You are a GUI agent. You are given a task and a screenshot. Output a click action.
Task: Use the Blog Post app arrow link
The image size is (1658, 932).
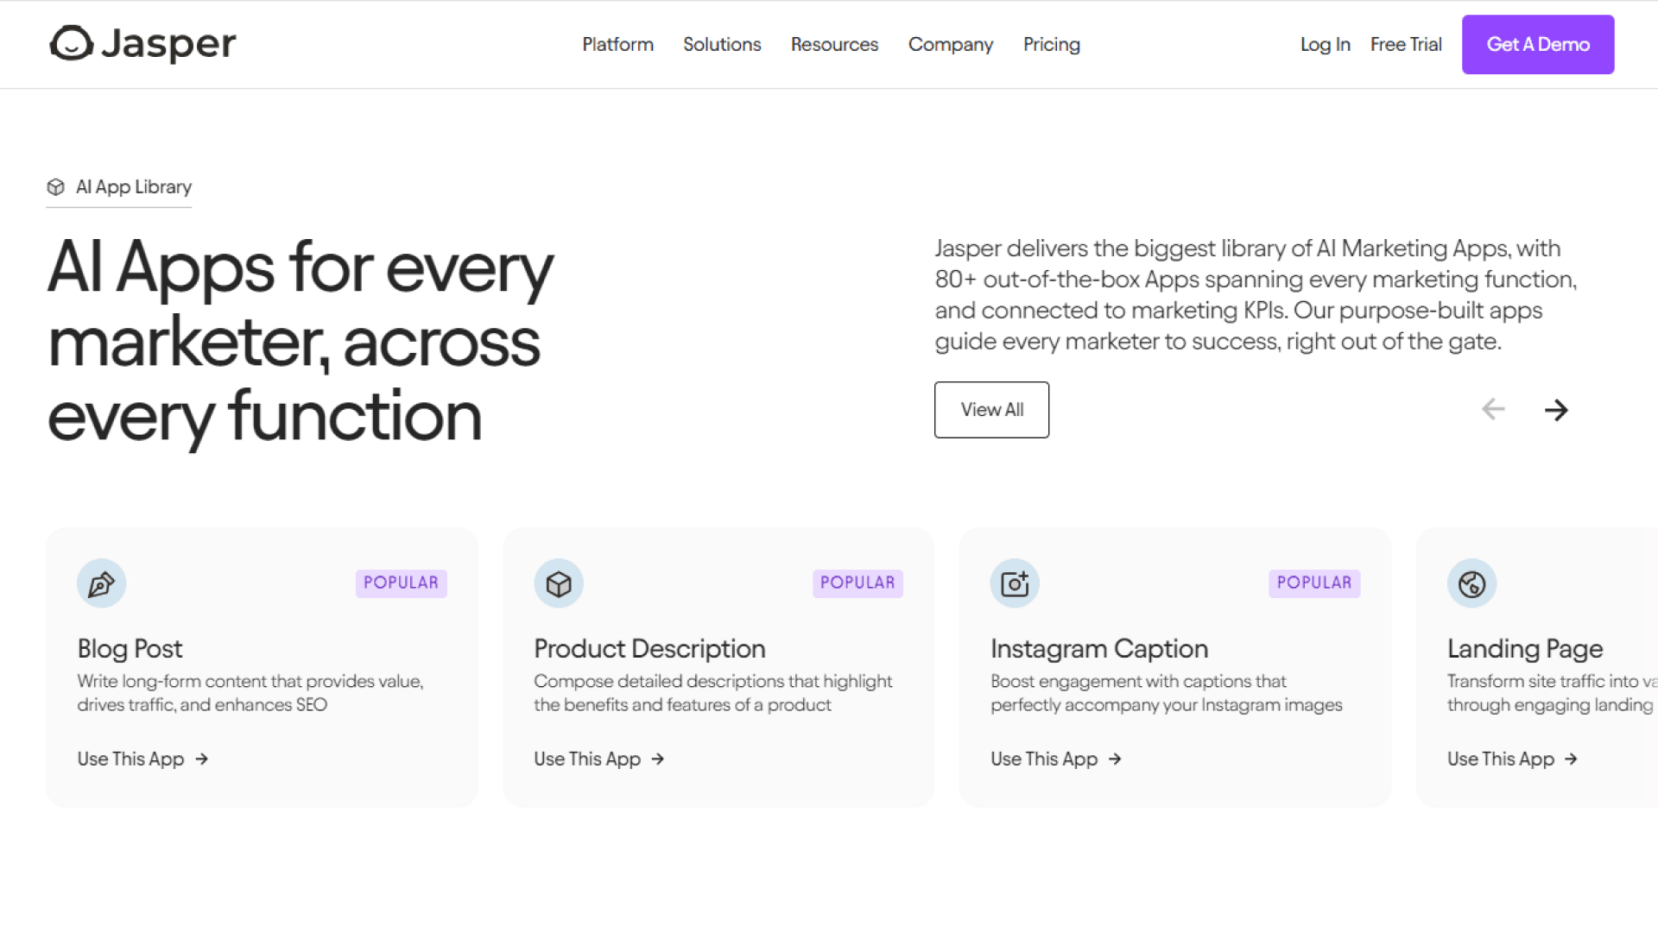click(x=142, y=759)
